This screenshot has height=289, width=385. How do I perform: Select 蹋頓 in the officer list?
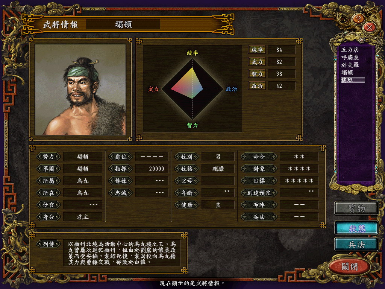(x=347, y=73)
